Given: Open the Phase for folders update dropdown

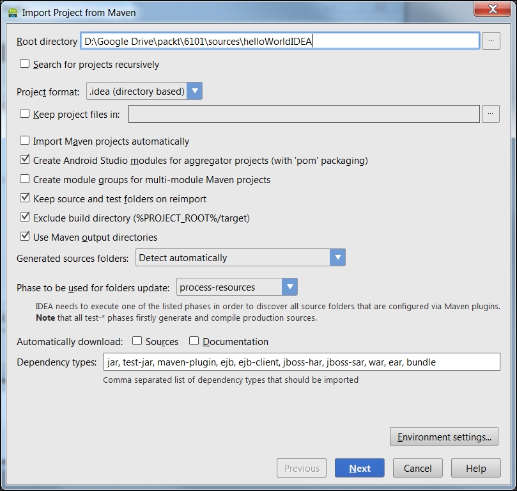Looking at the screenshot, I should [236, 287].
